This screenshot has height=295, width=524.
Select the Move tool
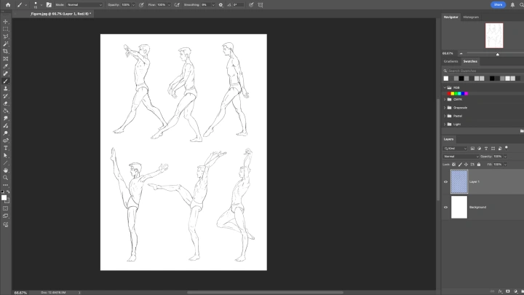click(x=5, y=21)
